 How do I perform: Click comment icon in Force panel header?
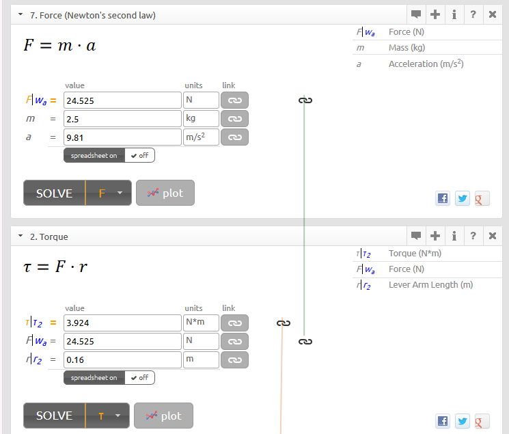pyautogui.click(x=415, y=14)
